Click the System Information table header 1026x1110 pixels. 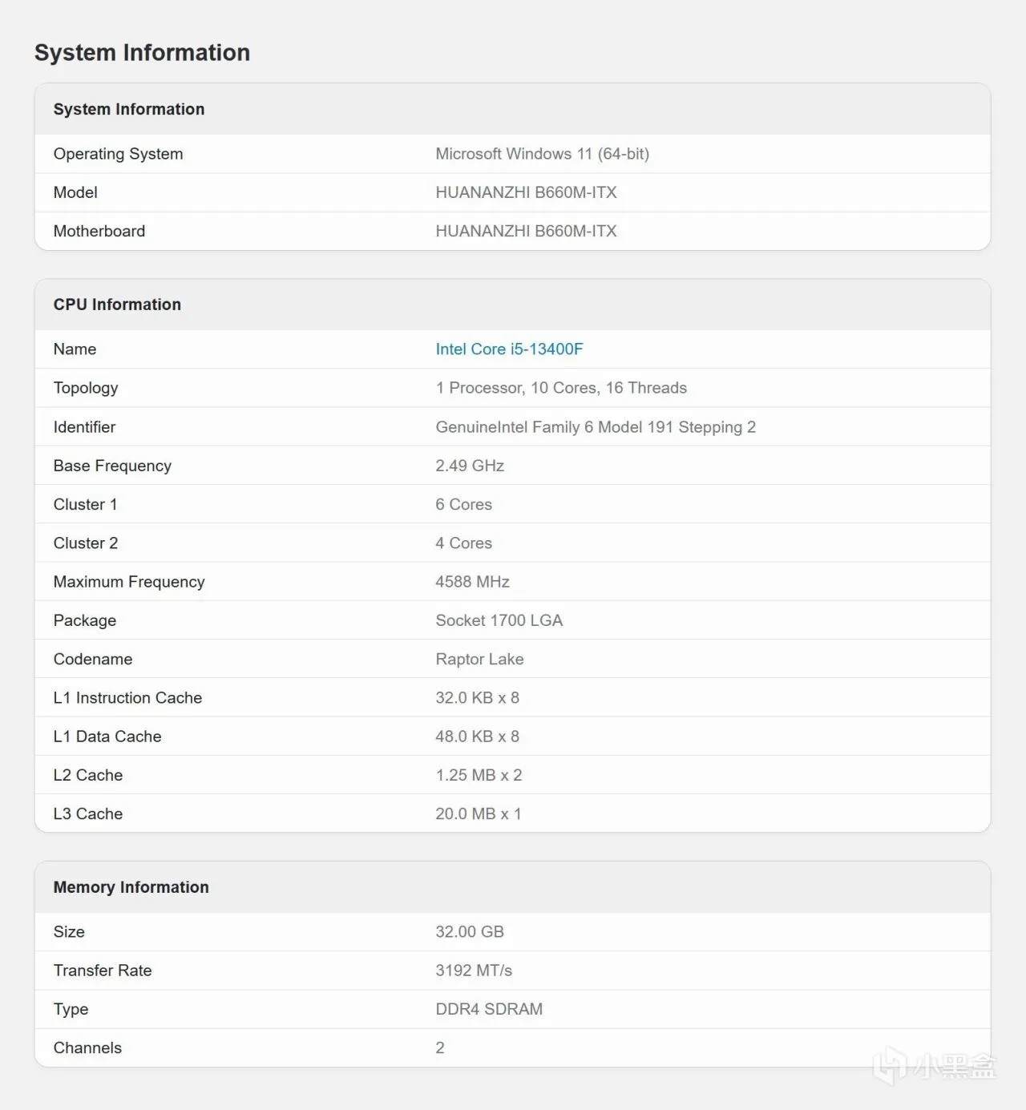129,109
